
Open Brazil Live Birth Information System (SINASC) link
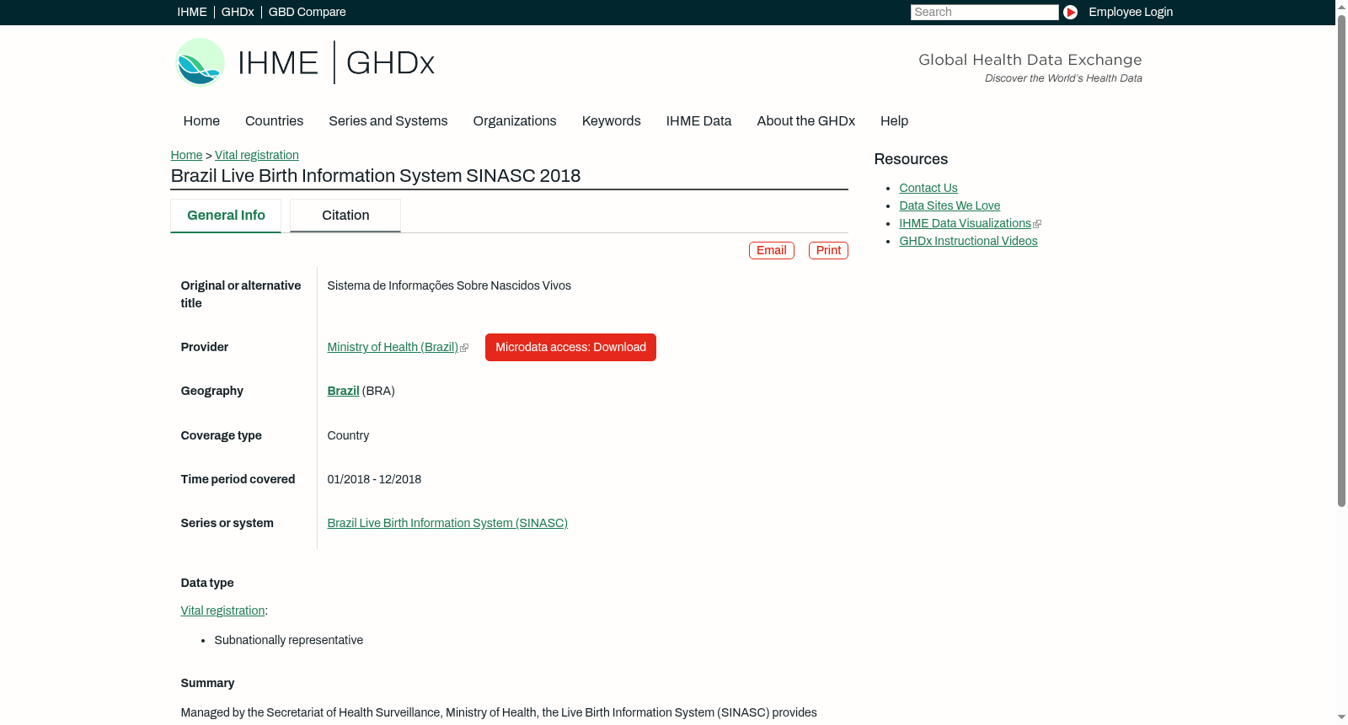[447, 523]
